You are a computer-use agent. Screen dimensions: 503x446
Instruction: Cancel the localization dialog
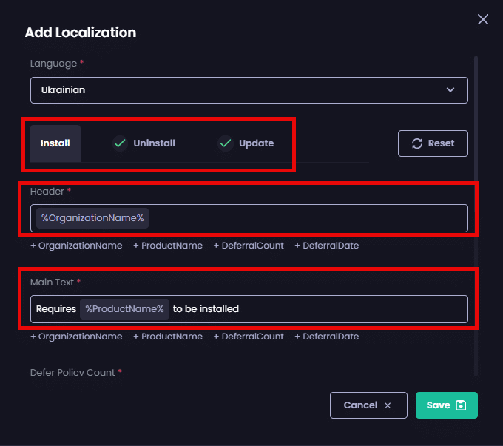click(368, 405)
